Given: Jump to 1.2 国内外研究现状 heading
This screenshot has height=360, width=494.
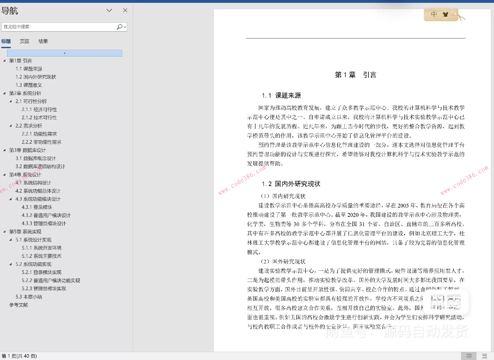Looking at the screenshot, I should click(36, 77).
